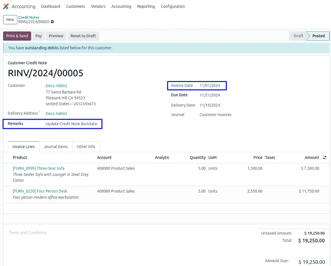This screenshot has width=331, height=266.
Task: Click the Delivery Address help question mark
Action: coord(40,112)
